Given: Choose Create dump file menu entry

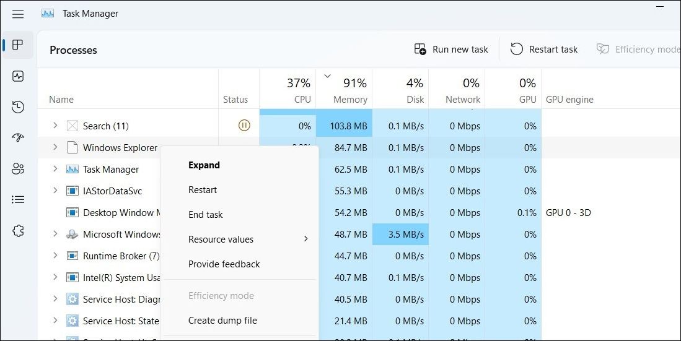Looking at the screenshot, I should [x=222, y=321].
